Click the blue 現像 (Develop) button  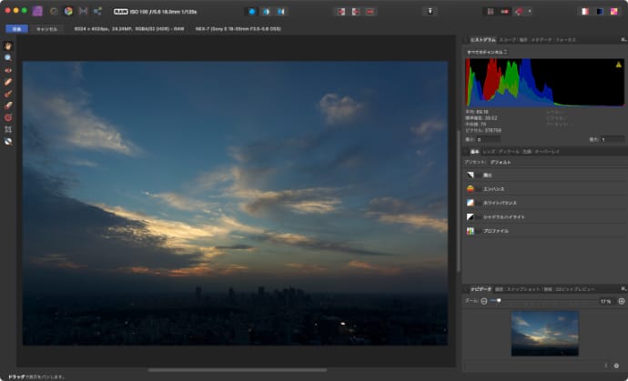tap(15, 28)
